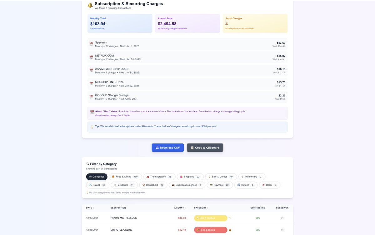The height and width of the screenshot is (235, 375).
Task: Click the calendar icon in About Next dates note
Action: pos(92,112)
